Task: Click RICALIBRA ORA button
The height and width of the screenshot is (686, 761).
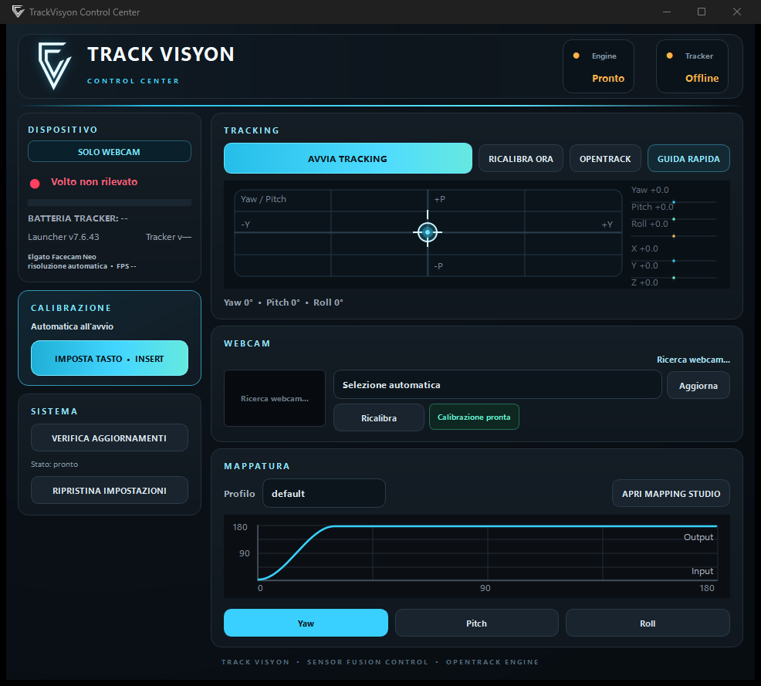Action: coord(521,159)
